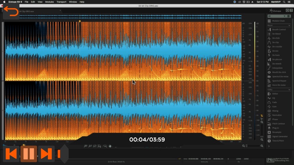
Task: Click the iZotope RX 6 app menu
Action: coord(15,2)
